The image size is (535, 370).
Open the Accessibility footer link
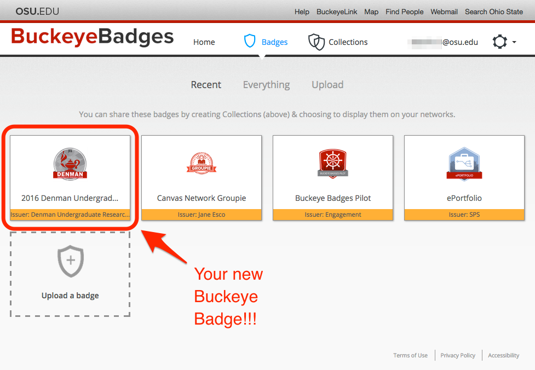[x=503, y=355]
